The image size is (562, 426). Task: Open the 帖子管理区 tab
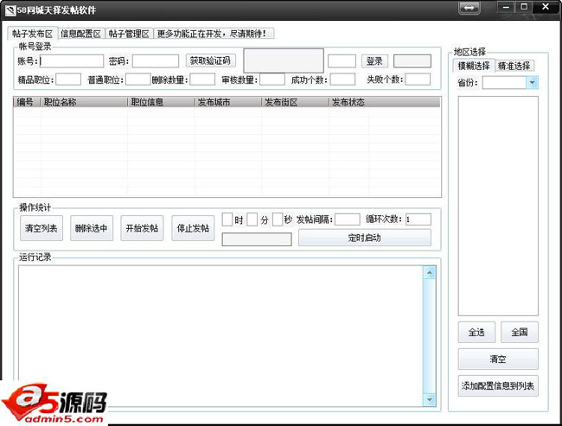130,34
